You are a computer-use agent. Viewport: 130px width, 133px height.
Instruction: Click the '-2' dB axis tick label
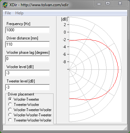coord(65,39)
